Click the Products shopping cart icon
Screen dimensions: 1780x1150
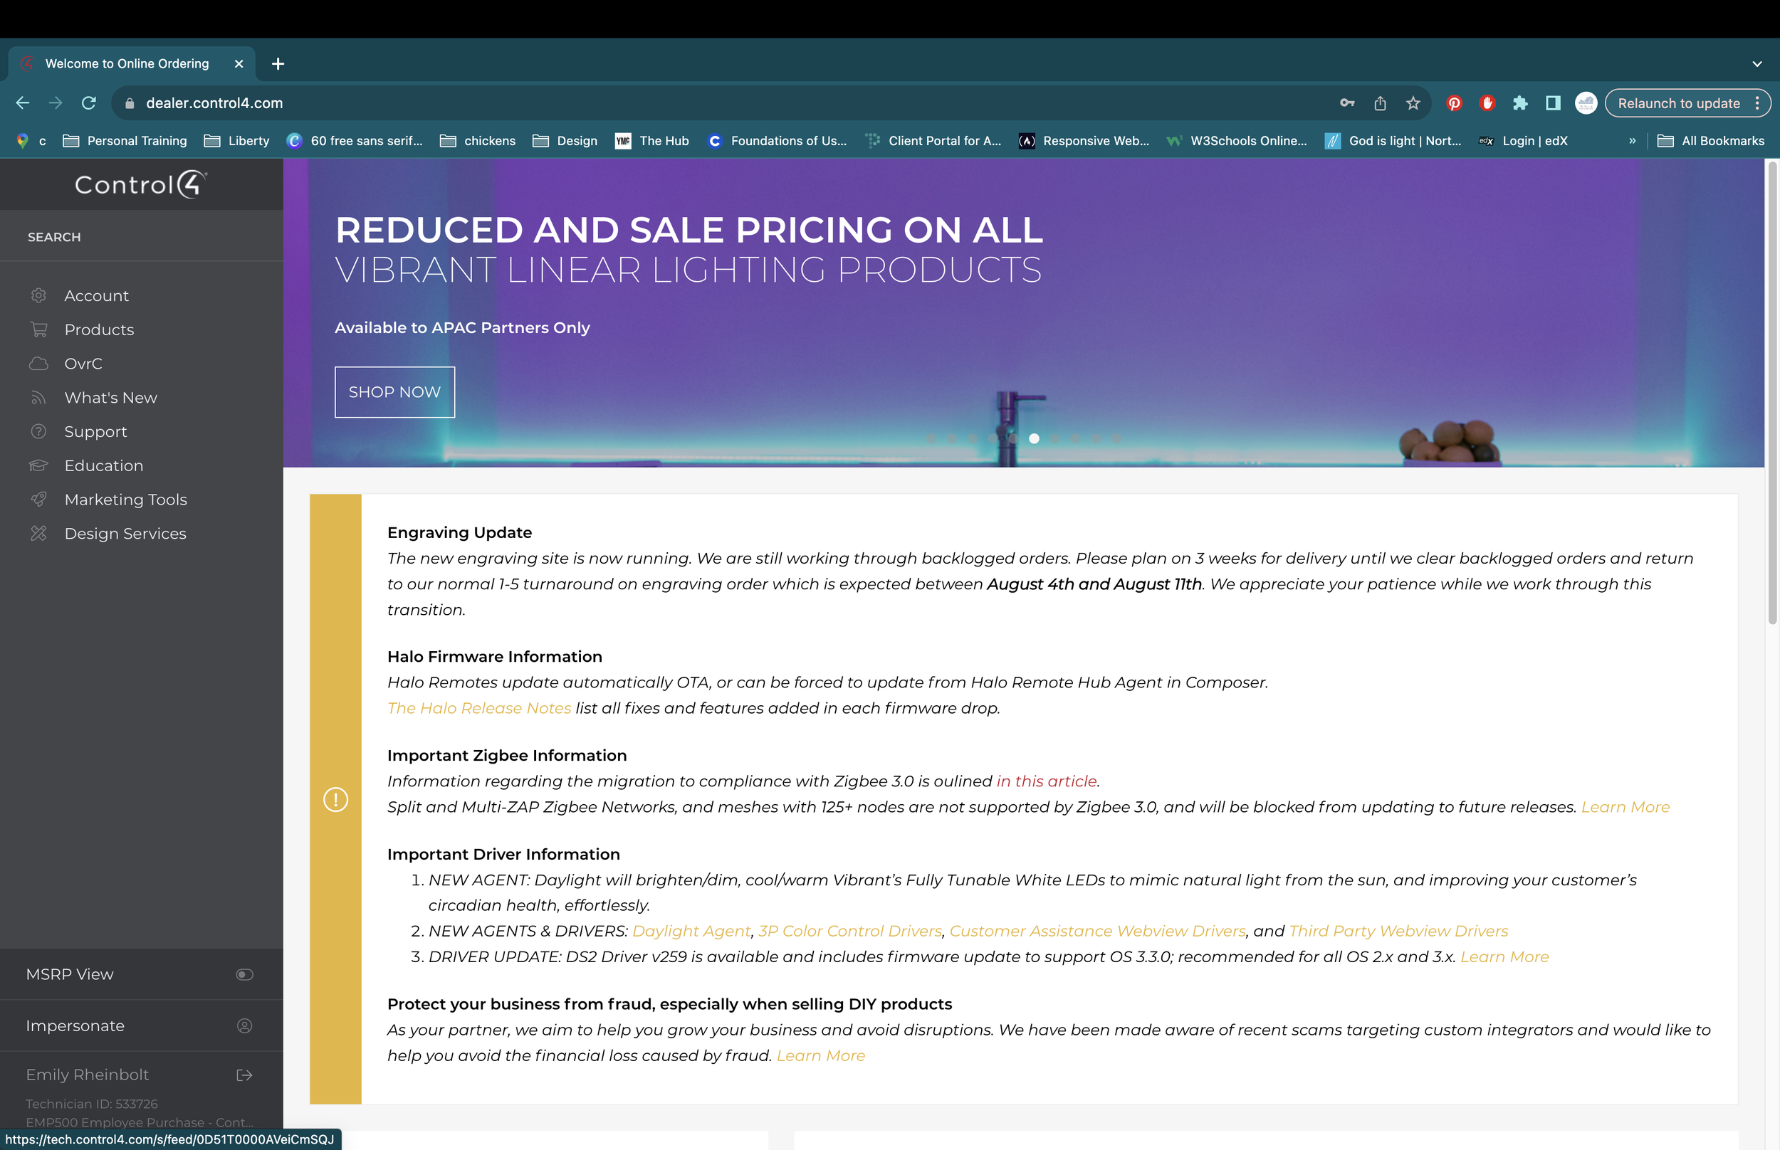tap(38, 329)
